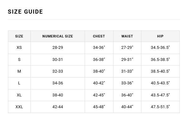Select the SIZE column header

pyautogui.click(x=19, y=36)
